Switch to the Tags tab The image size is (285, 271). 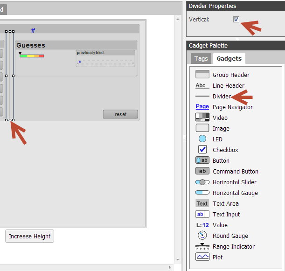(201, 58)
